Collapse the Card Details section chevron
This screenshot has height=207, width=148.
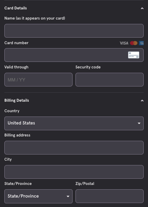click(142, 8)
